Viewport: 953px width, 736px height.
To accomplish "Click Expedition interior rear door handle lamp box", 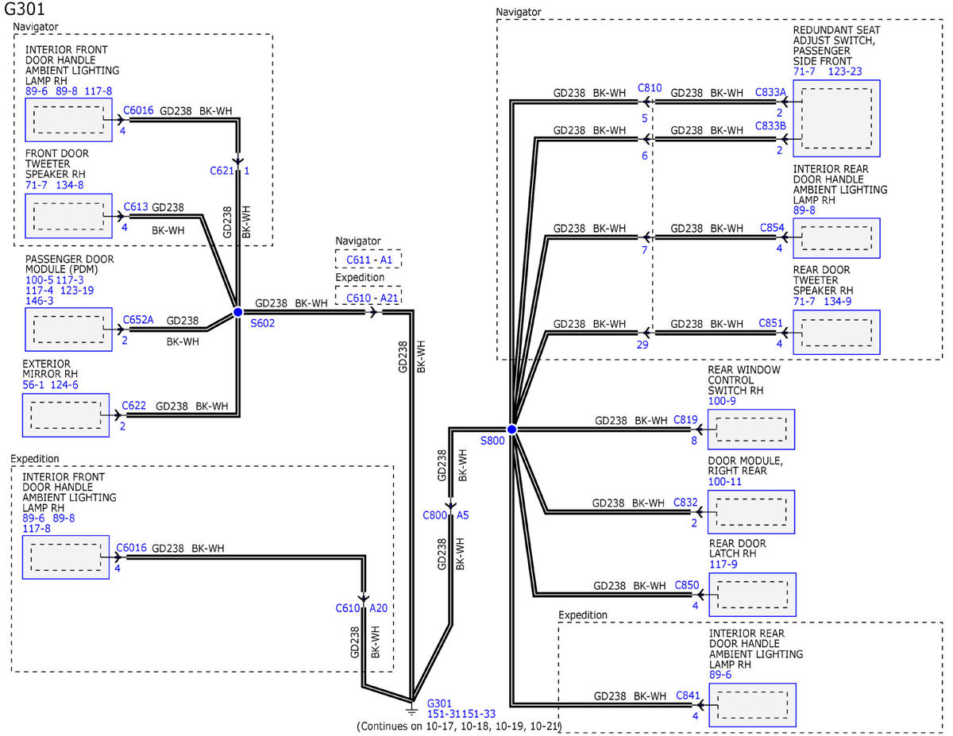I will 751,704.
